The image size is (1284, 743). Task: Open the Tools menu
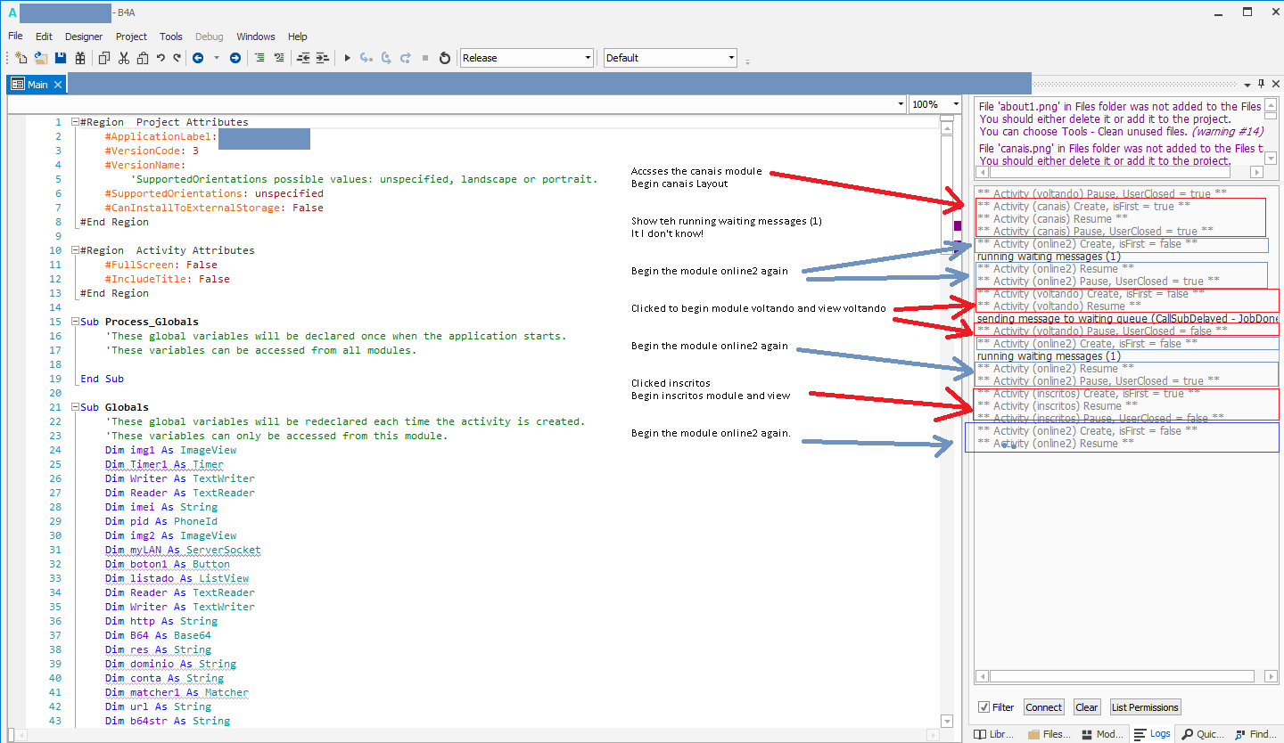[171, 37]
